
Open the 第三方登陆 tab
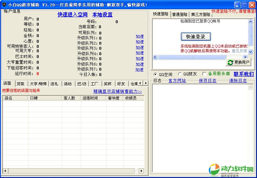point(201,15)
